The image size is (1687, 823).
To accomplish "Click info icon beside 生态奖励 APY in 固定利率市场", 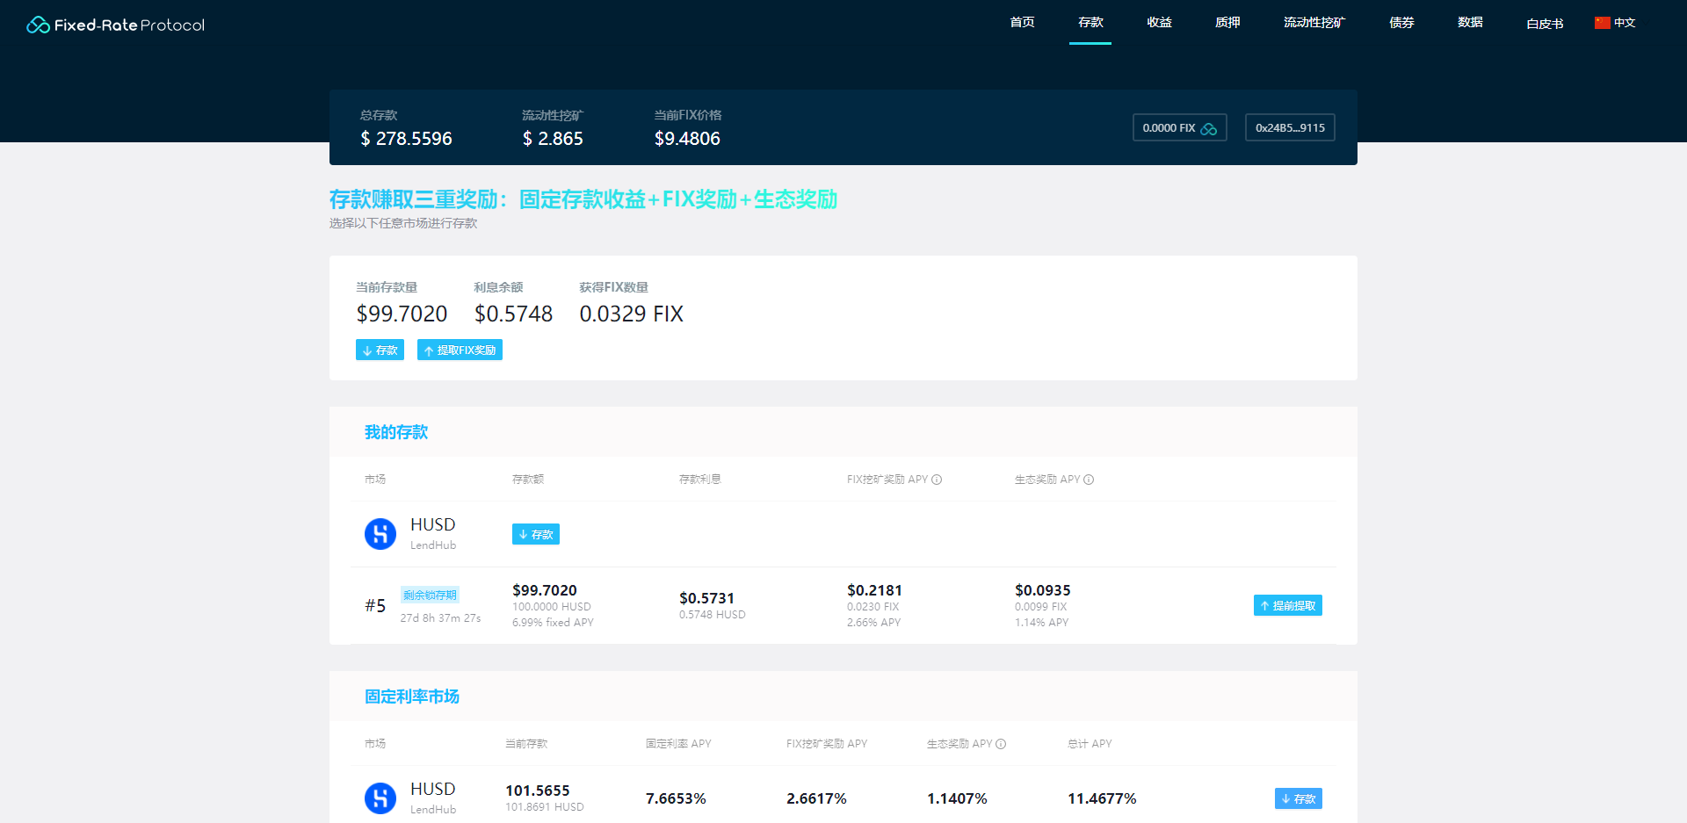I will (x=1001, y=744).
